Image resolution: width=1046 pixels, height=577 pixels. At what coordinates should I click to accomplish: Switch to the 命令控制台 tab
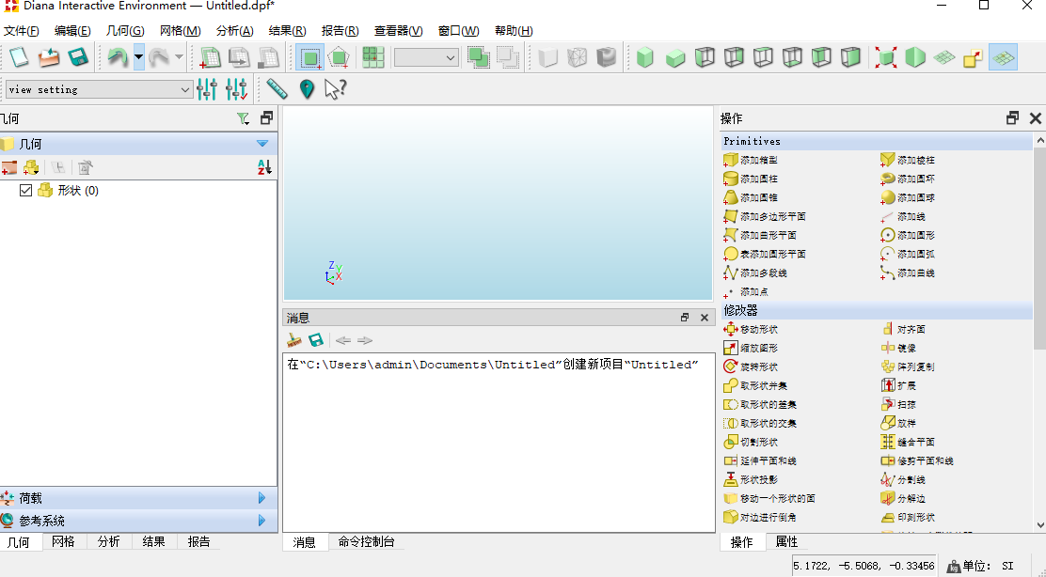click(366, 541)
